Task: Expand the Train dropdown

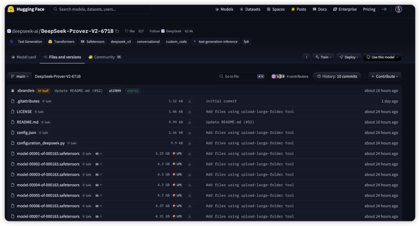Action: click(323, 57)
